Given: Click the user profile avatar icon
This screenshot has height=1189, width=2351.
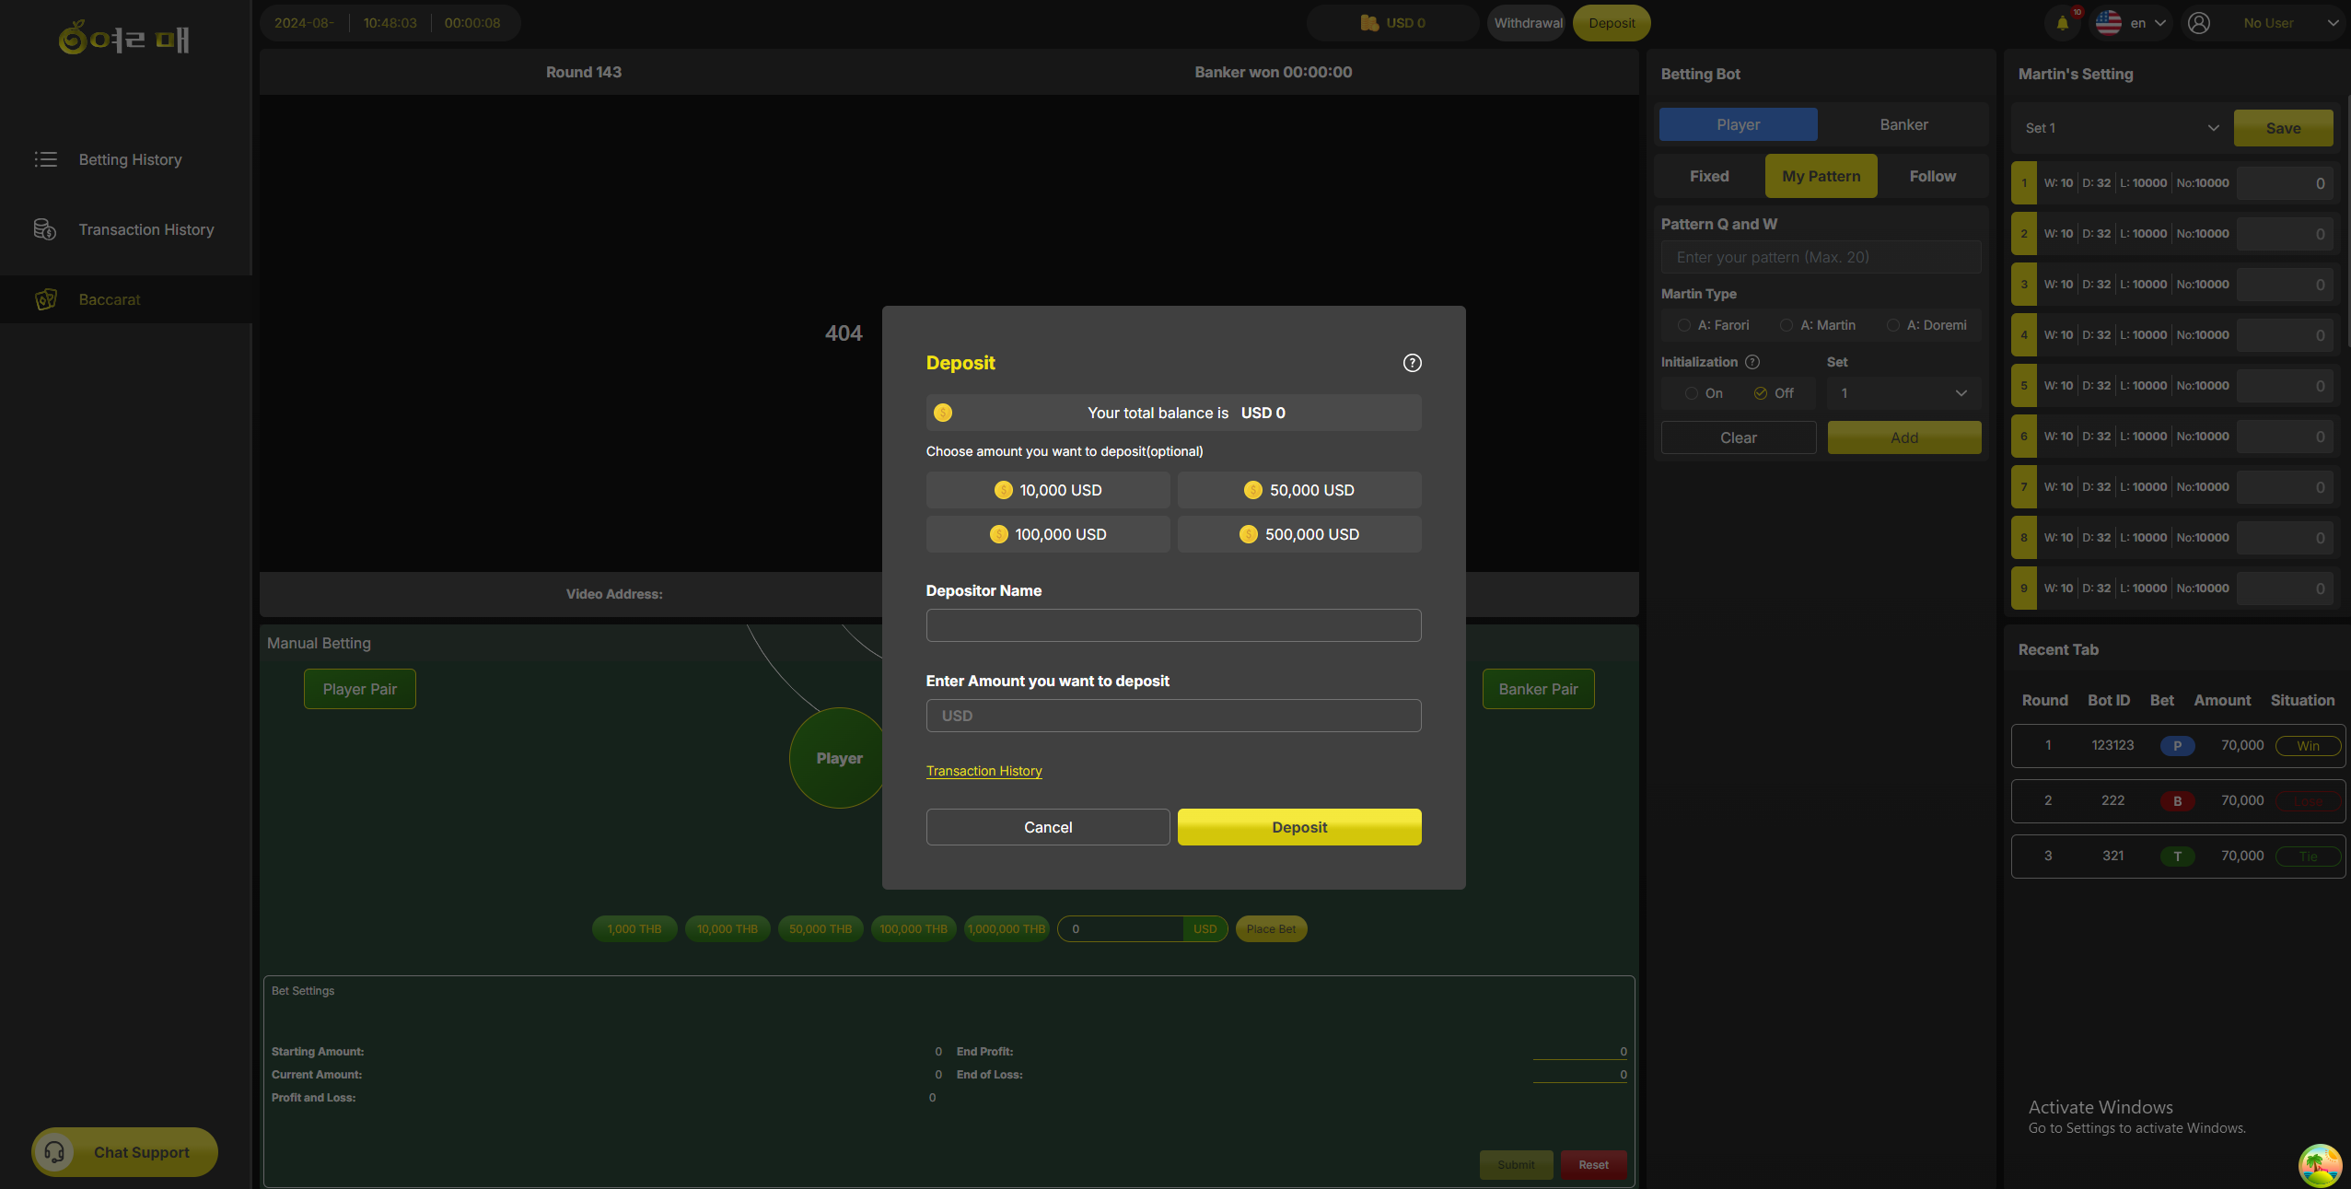Looking at the screenshot, I should [2199, 23].
